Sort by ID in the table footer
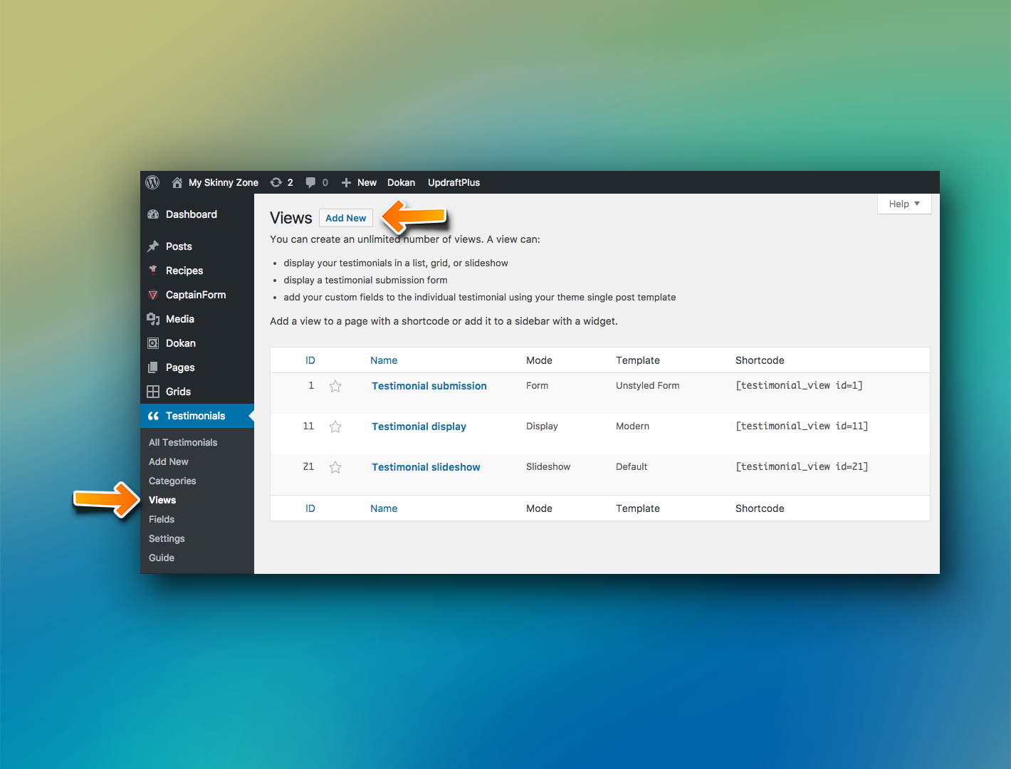The width and height of the screenshot is (1011, 769). pyautogui.click(x=310, y=508)
